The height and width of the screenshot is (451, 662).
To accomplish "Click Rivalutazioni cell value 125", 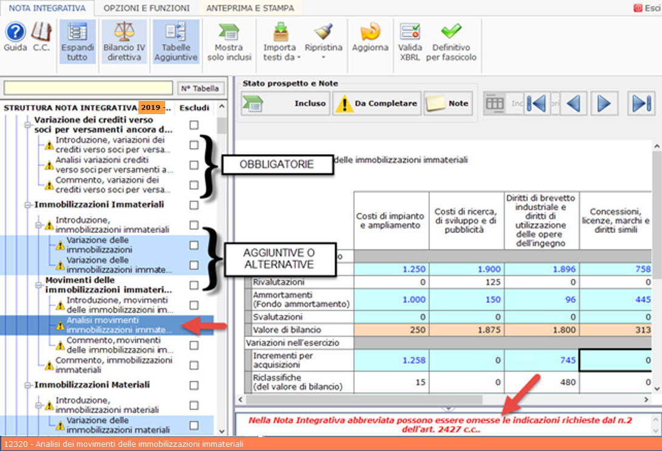I will tap(467, 282).
